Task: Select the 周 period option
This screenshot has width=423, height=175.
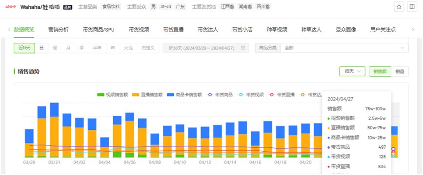Action: pyautogui.click(x=55, y=48)
